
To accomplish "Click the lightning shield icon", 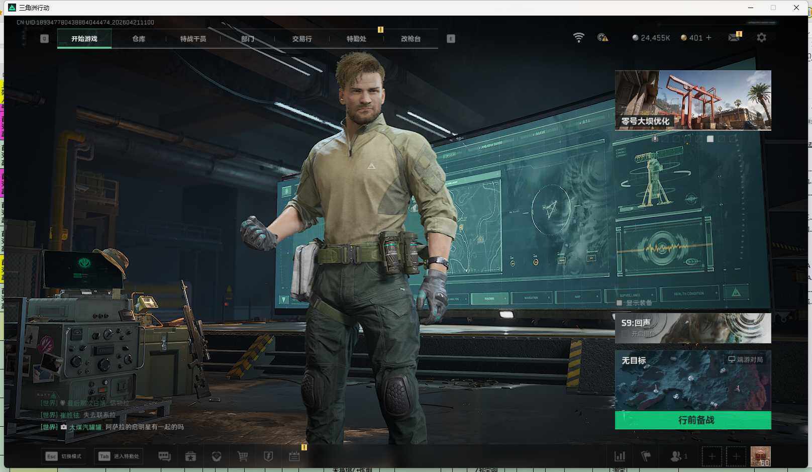I will click(268, 456).
